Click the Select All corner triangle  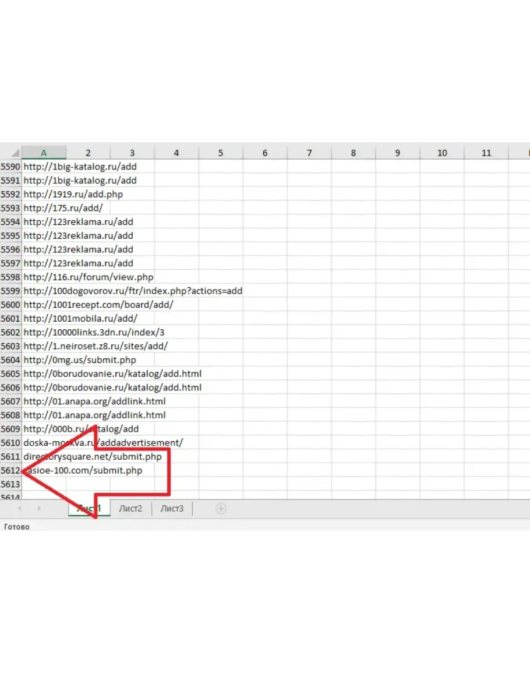pyautogui.click(x=15, y=153)
